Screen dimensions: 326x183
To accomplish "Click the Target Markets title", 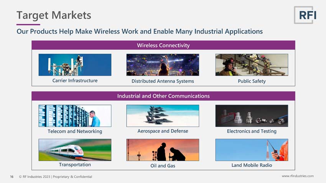I will (54, 15).
